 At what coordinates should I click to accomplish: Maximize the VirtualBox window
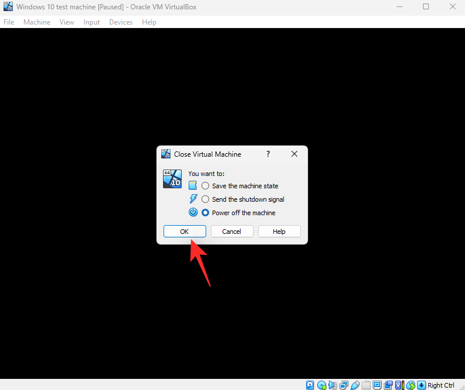coord(426,6)
